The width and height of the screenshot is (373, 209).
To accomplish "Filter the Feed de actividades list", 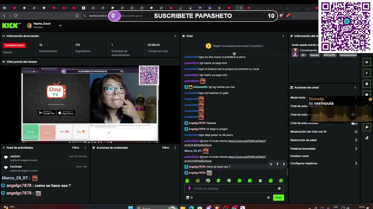I will point(75,148).
